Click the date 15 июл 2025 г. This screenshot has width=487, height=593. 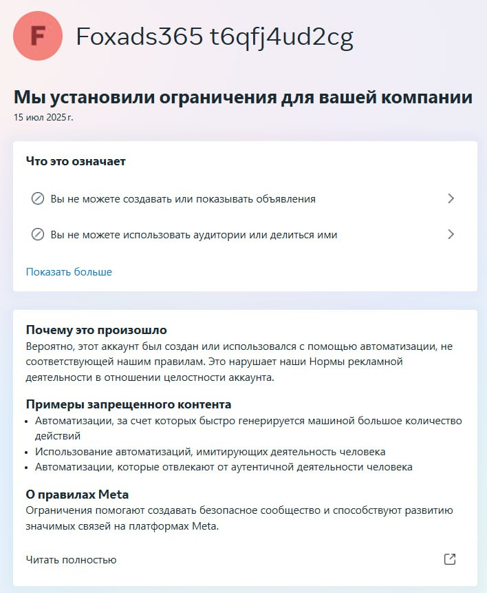43,117
